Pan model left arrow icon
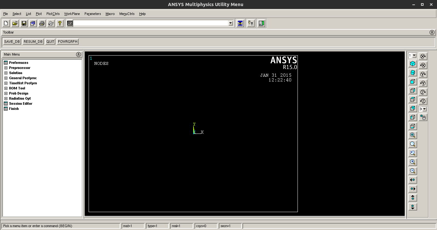The width and height of the screenshot is (437, 230). point(413,180)
